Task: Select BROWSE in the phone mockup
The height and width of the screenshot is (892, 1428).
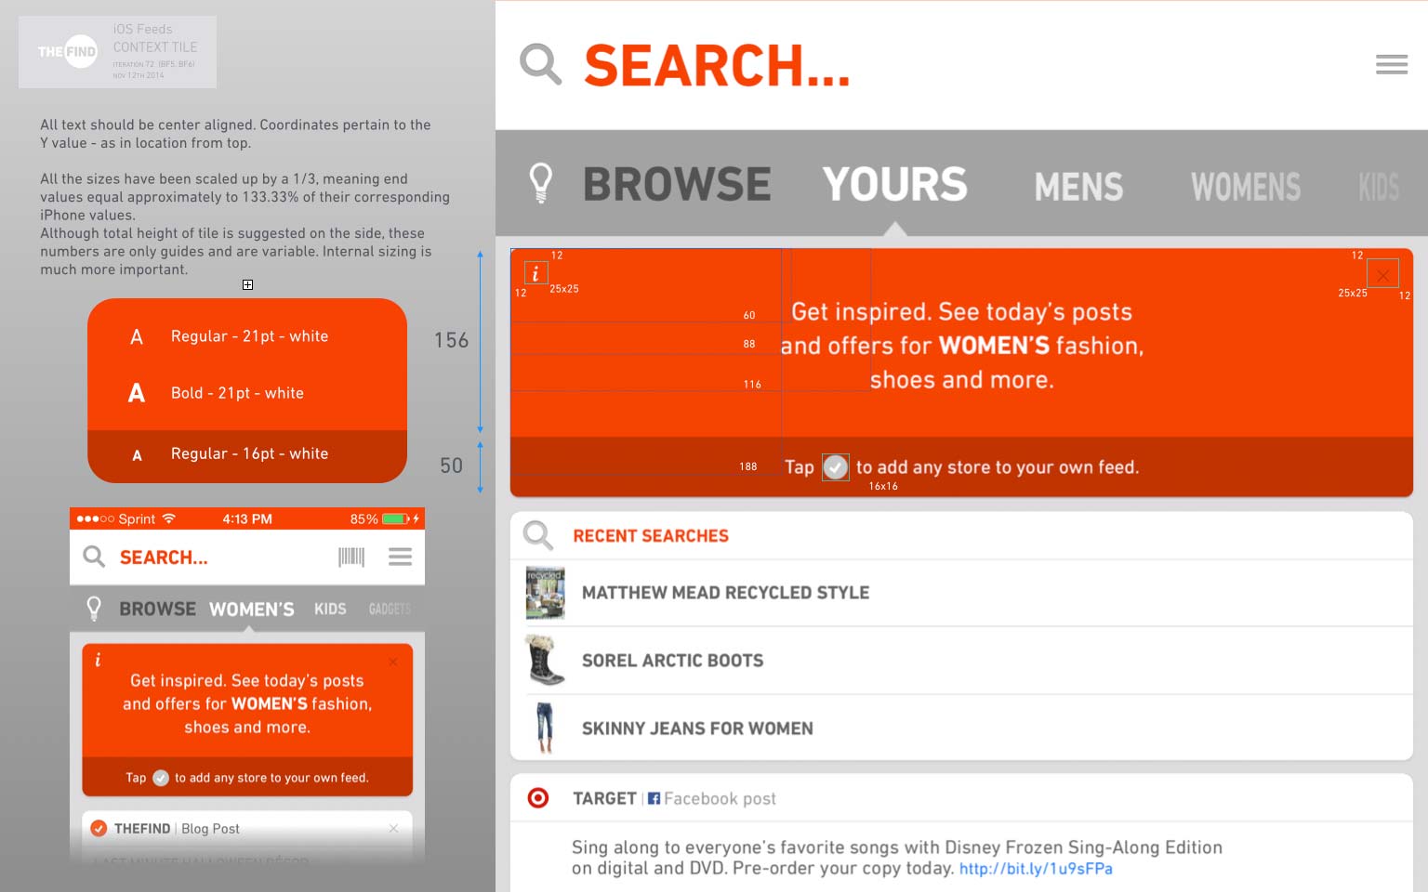Action: [x=157, y=609]
